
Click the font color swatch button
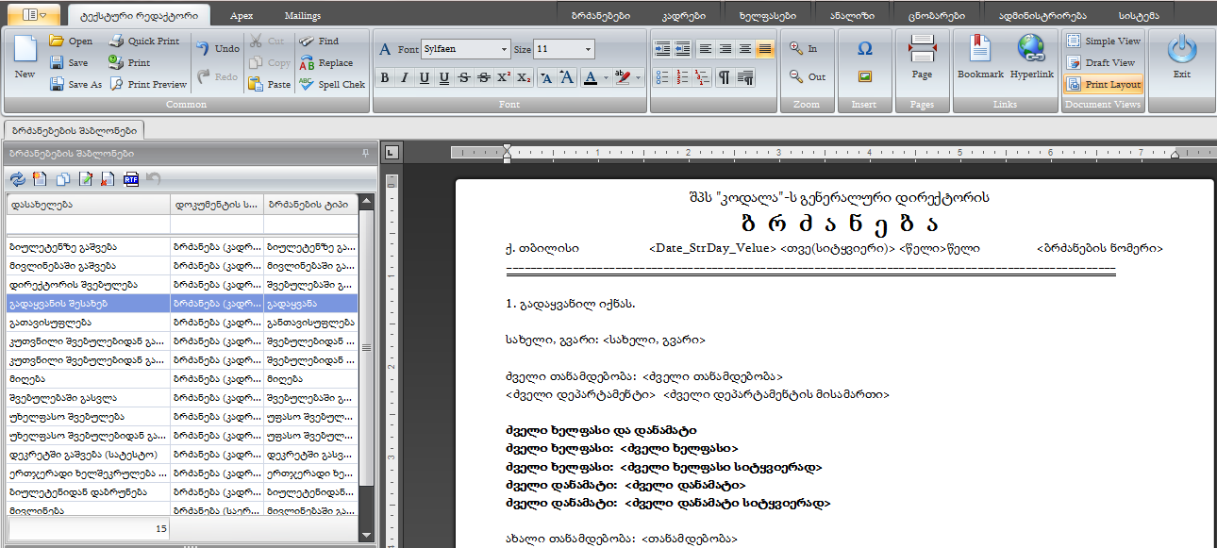pos(589,77)
